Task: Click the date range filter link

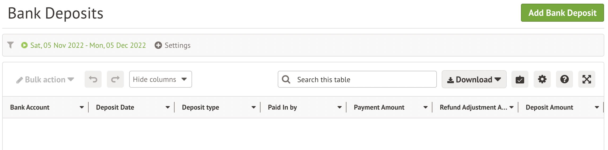Action: (88, 45)
